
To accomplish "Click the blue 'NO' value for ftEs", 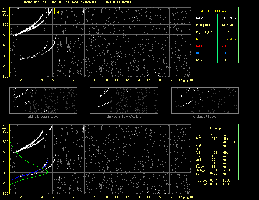I will pos(224,53).
